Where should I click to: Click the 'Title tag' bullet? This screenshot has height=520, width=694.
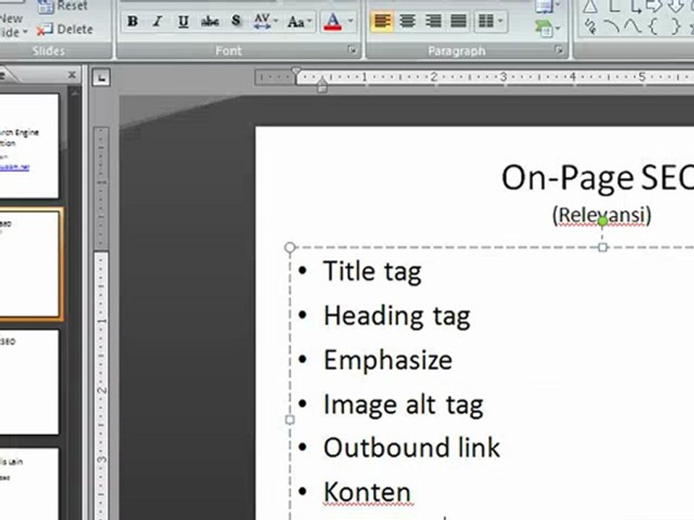[x=372, y=272]
